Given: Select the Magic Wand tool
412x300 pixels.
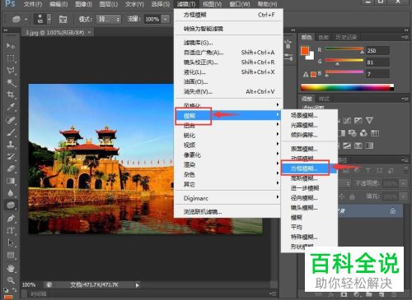Looking at the screenshot, I should tap(11, 82).
